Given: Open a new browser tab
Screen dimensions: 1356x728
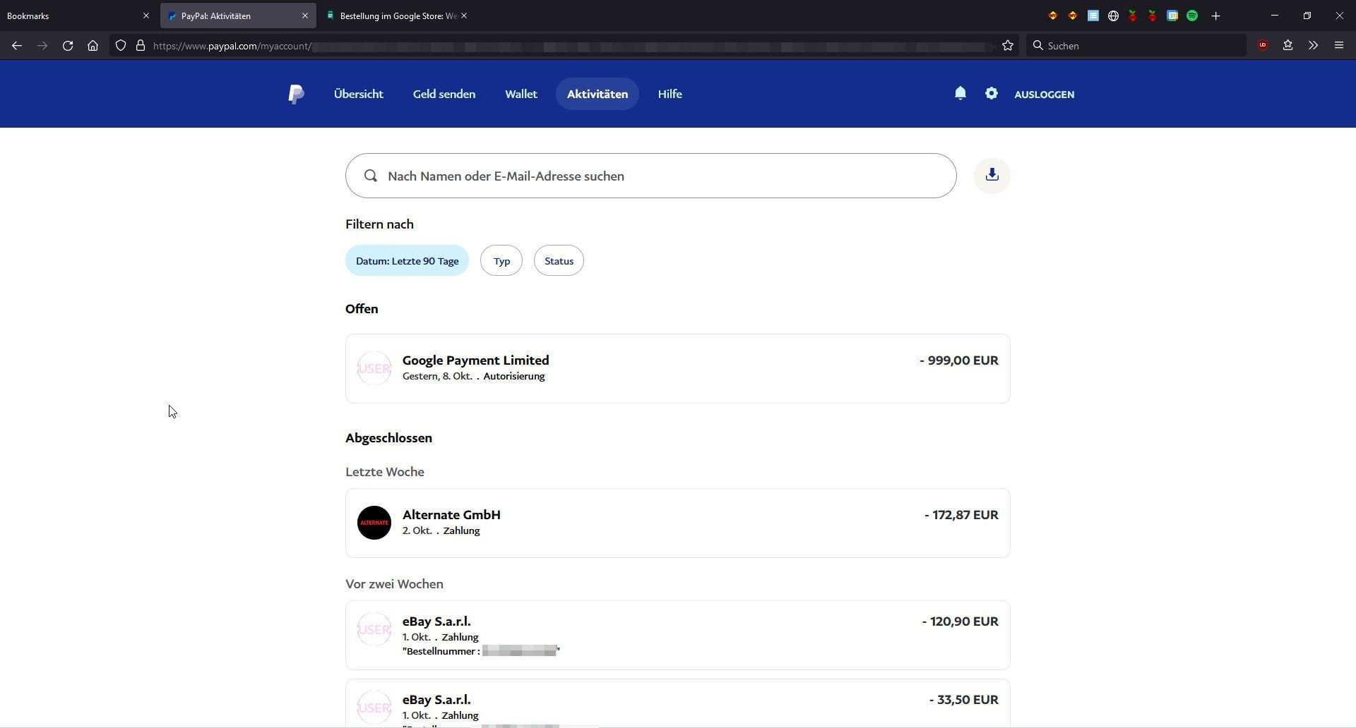Looking at the screenshot, I should coord(1215,16).
